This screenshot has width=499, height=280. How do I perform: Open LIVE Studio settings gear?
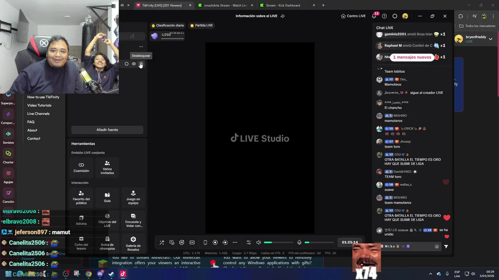395,16
